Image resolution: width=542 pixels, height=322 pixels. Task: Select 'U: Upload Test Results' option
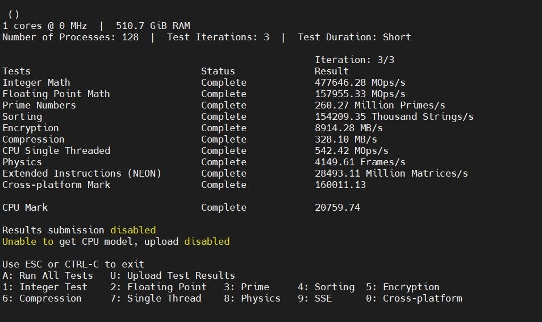click(173, 275)
